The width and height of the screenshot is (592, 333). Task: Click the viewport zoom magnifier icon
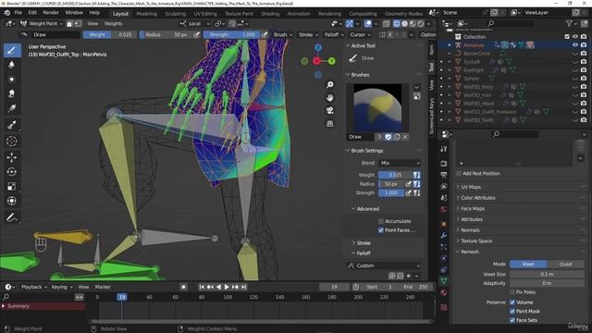329,84
